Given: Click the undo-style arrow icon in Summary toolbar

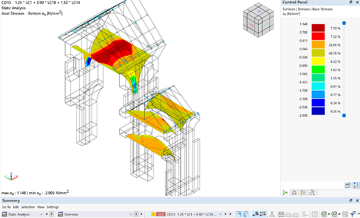Looking at the screenshot, I should pos(239,214).
